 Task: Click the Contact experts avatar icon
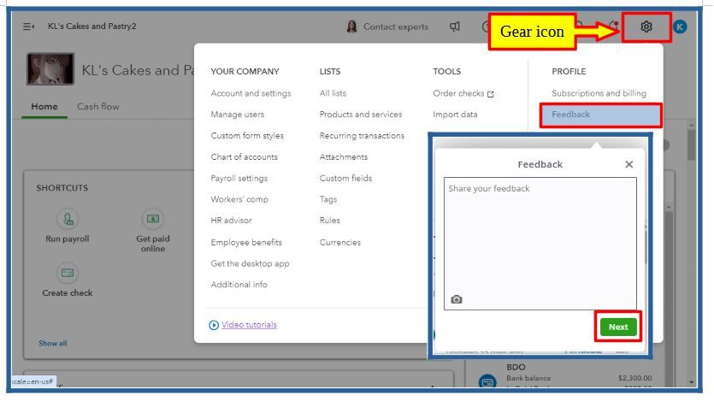click(x=351, y=27)
